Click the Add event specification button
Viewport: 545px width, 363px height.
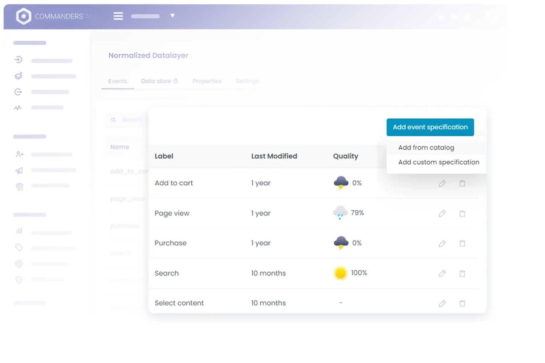(430, 127)
